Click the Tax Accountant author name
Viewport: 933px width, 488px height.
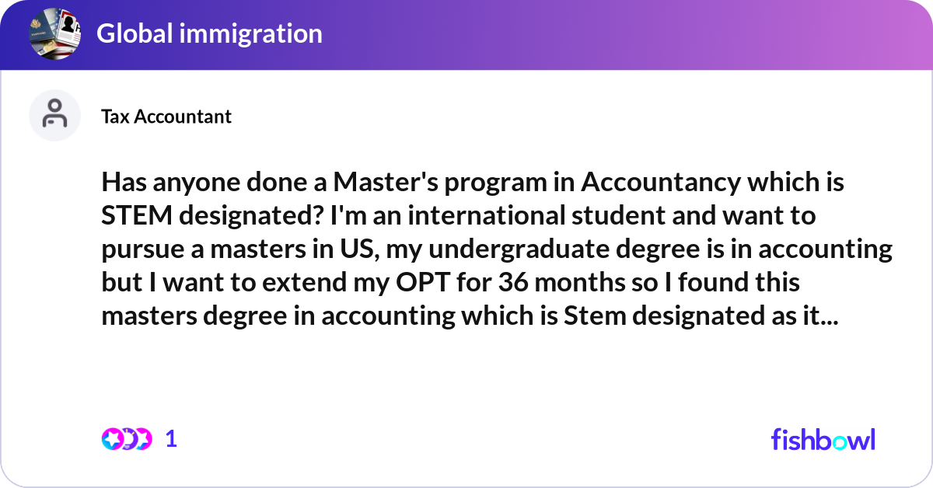click(x=166, y=117)
